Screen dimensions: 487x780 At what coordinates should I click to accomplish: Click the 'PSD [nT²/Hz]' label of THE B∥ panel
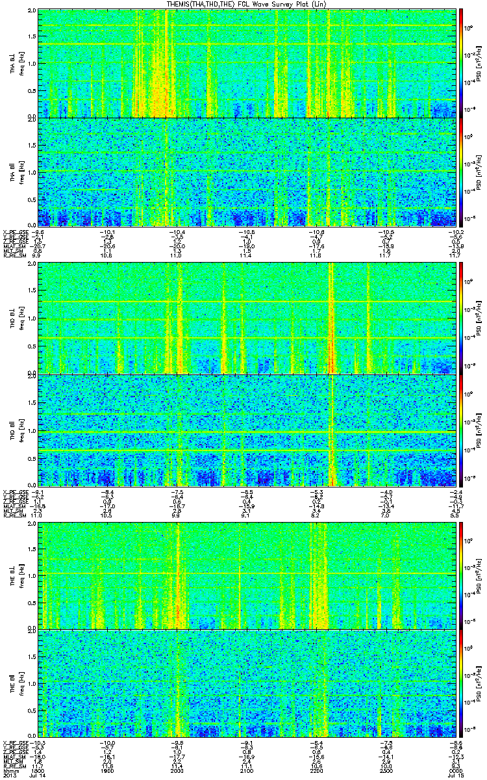pos(480,683)
